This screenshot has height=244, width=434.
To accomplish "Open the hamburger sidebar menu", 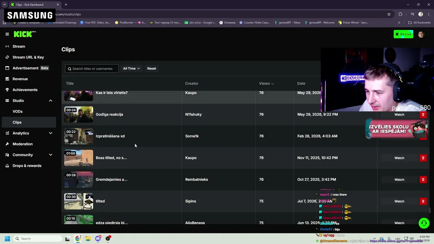I will (7, 34).
